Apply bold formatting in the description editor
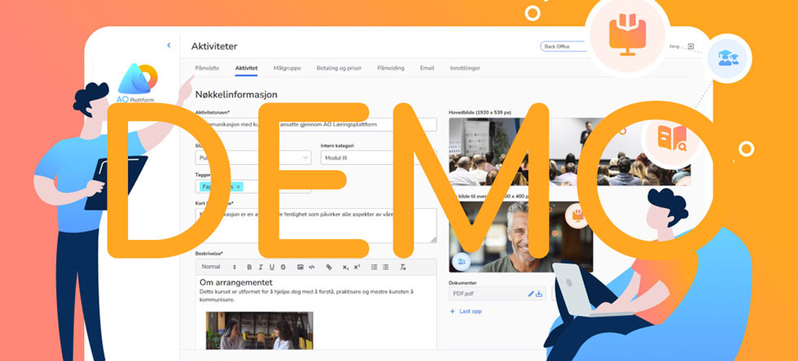Viewport: 798px width, 361px height. click(x=249, y=267)
